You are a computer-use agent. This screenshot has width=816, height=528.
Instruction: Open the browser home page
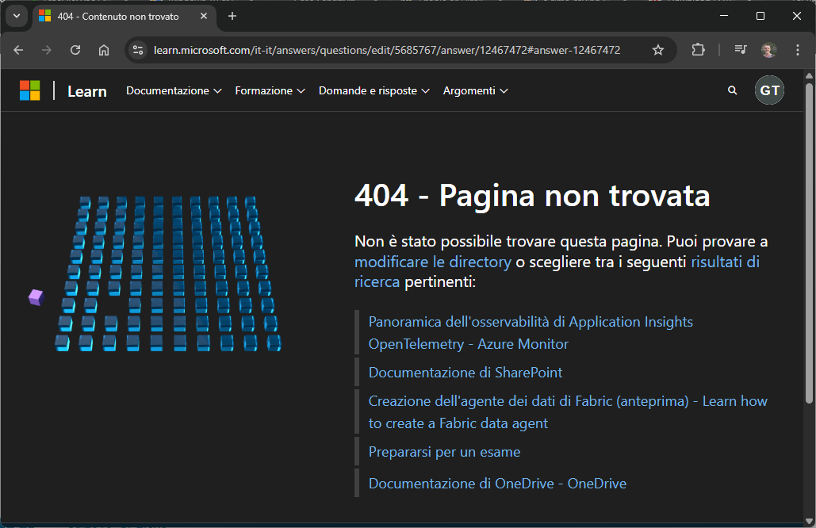click(x=104, y=50)
